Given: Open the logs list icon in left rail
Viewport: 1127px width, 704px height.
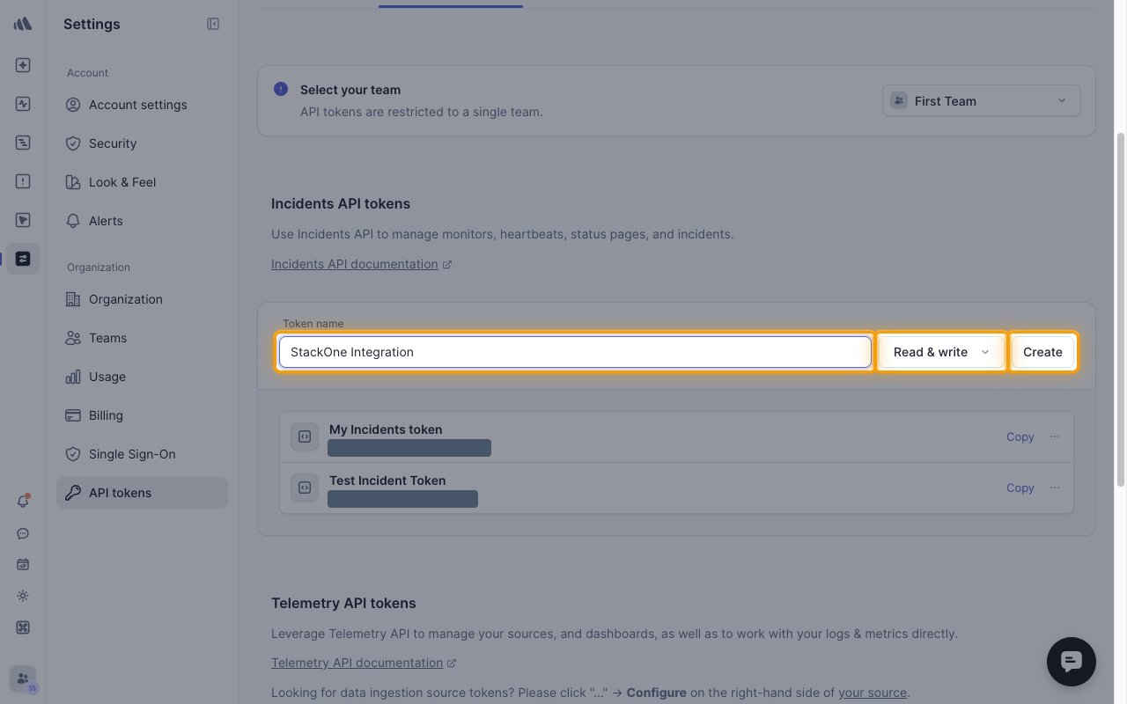Looking at the screenshot, I should (23, 143).
